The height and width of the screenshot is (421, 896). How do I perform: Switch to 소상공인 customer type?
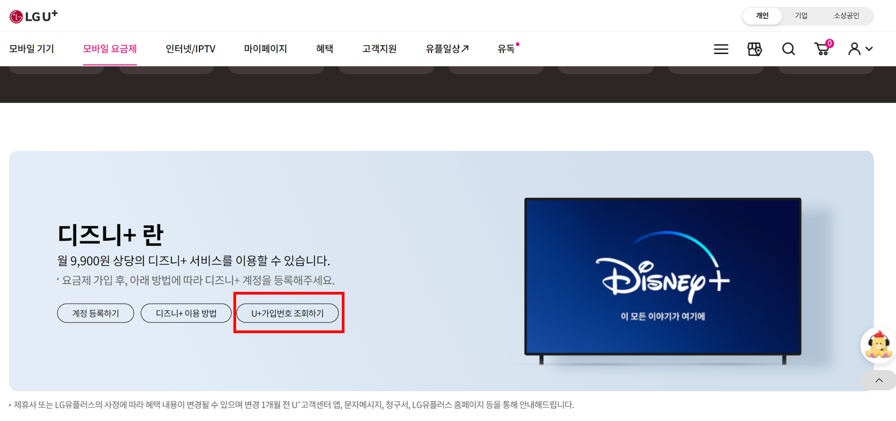coord(846,16)
